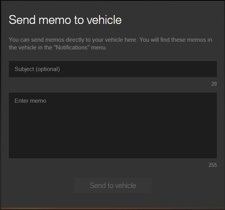
Task: Click the empty center of the memo box
Action: pos(113,125)
